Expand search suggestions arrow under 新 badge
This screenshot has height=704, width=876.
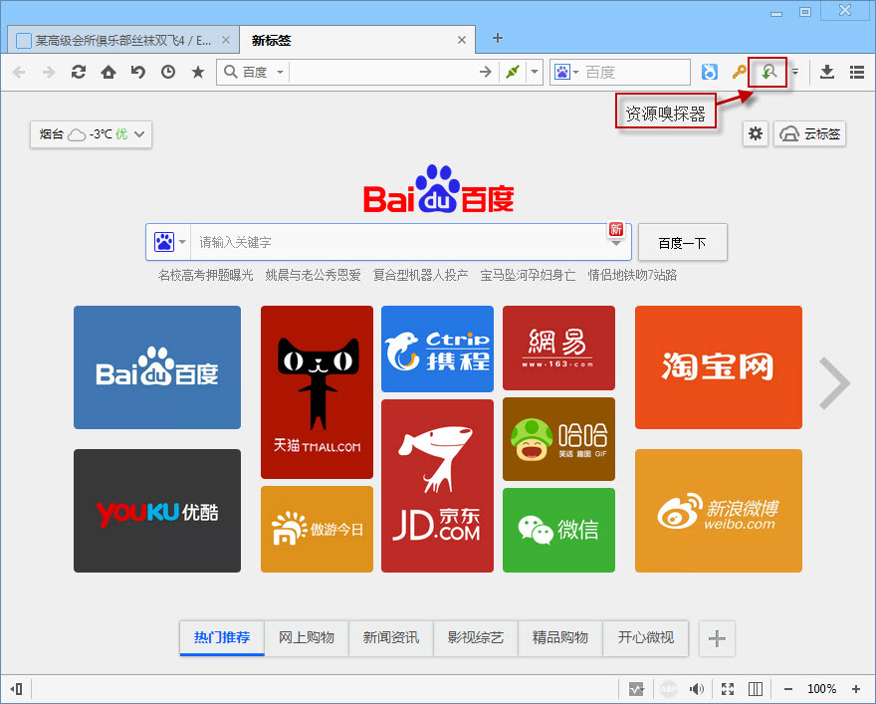616,244
